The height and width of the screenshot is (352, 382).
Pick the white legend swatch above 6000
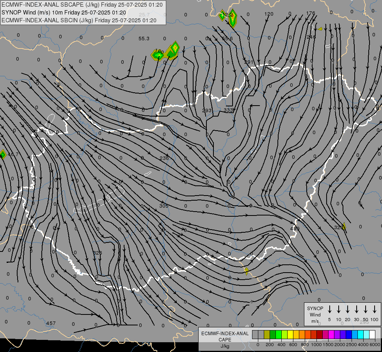(372, 334)
